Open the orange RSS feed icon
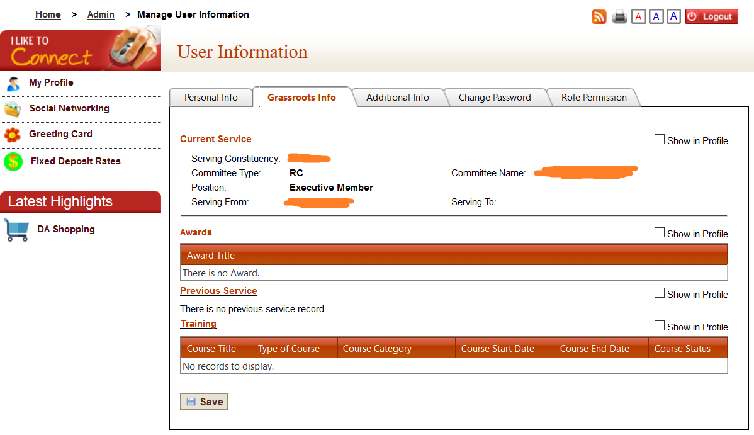754x435 pixels. 599,17
